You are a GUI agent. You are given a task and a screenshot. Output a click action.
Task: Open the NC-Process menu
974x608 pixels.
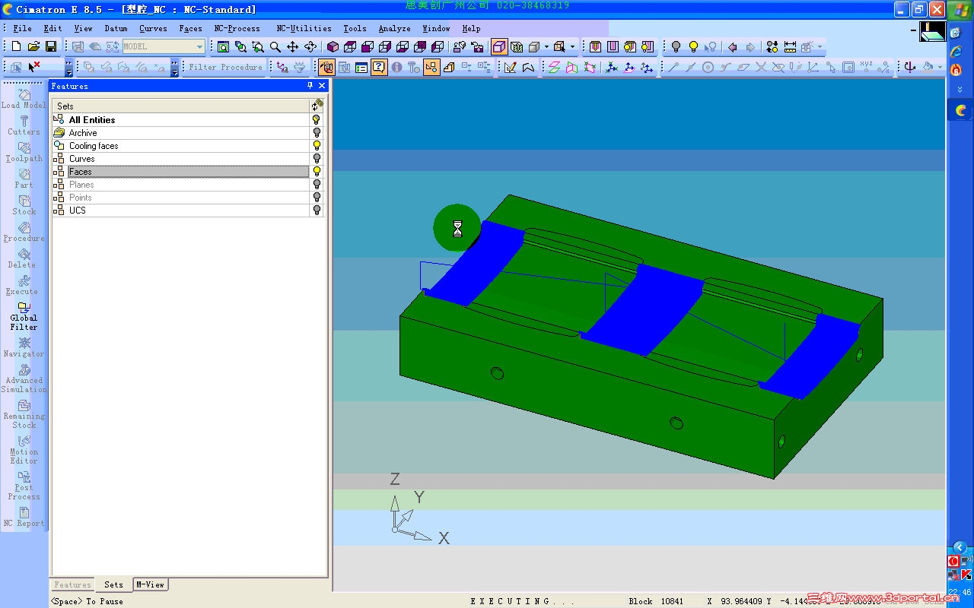pyautogui.click(x=237, y=28)
